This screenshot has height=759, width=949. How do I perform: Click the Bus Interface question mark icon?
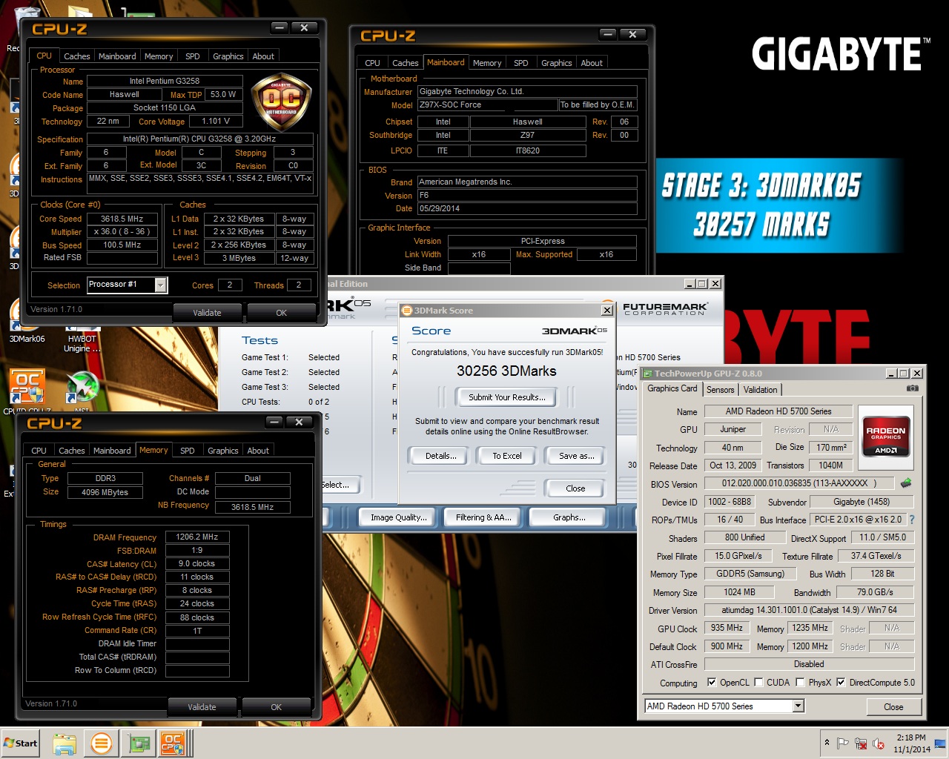tap(912, 520)
